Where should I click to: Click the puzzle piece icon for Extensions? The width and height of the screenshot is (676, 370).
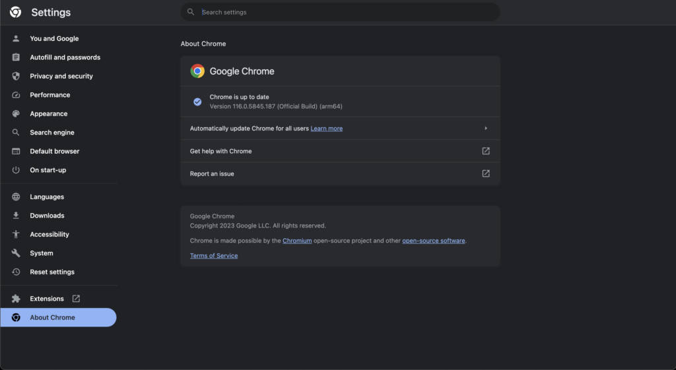pyautogui.click(x=16, y=299)
